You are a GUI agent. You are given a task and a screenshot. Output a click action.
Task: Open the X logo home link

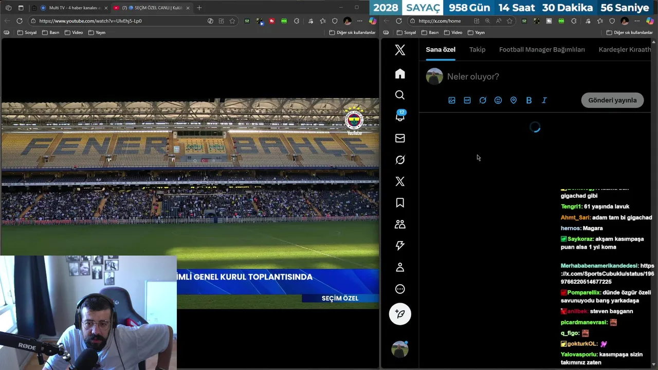(x=400, y=50)
